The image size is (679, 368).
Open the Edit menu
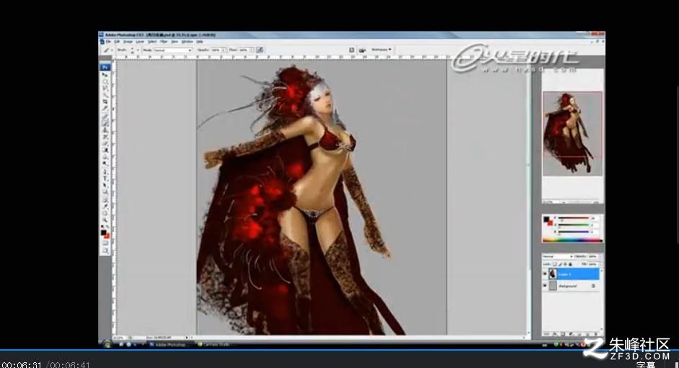(x=117, y=42)
